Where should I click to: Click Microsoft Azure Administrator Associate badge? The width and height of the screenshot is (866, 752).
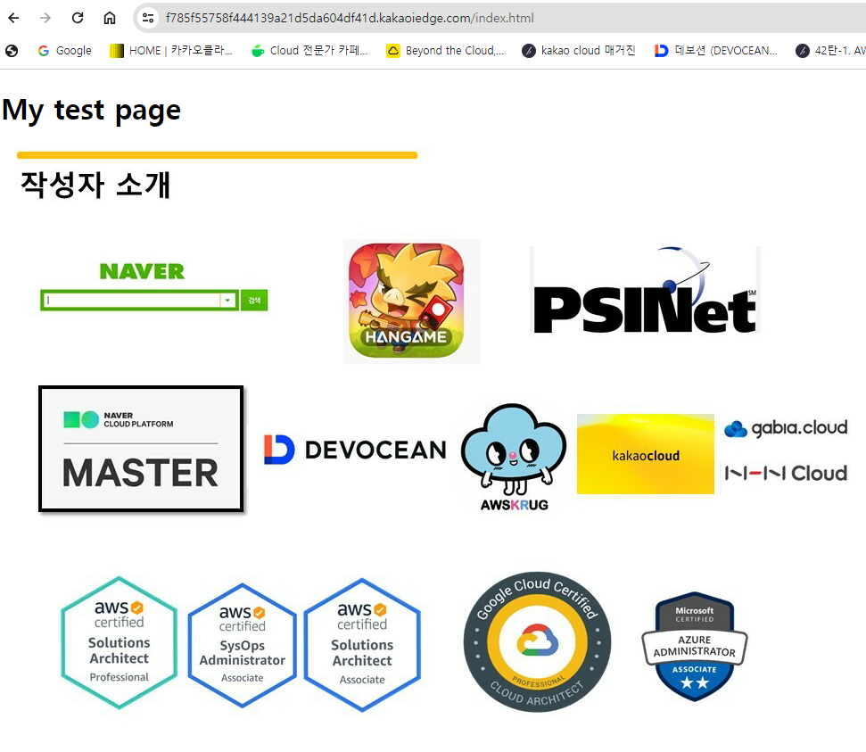tap(694, 647)
